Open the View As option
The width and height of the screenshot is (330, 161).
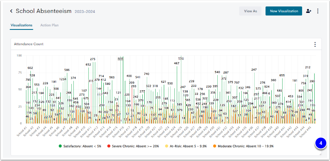tap(250, 11)
